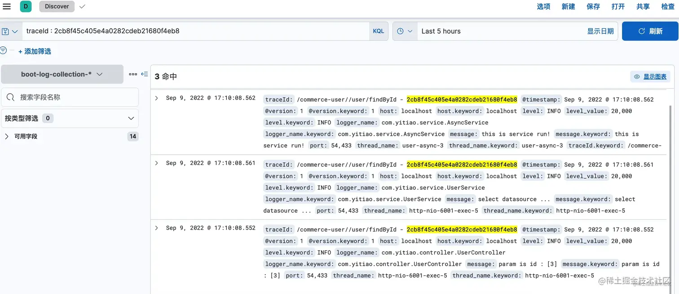Click highlighted traceId in the UserService row

click(462, 165)
